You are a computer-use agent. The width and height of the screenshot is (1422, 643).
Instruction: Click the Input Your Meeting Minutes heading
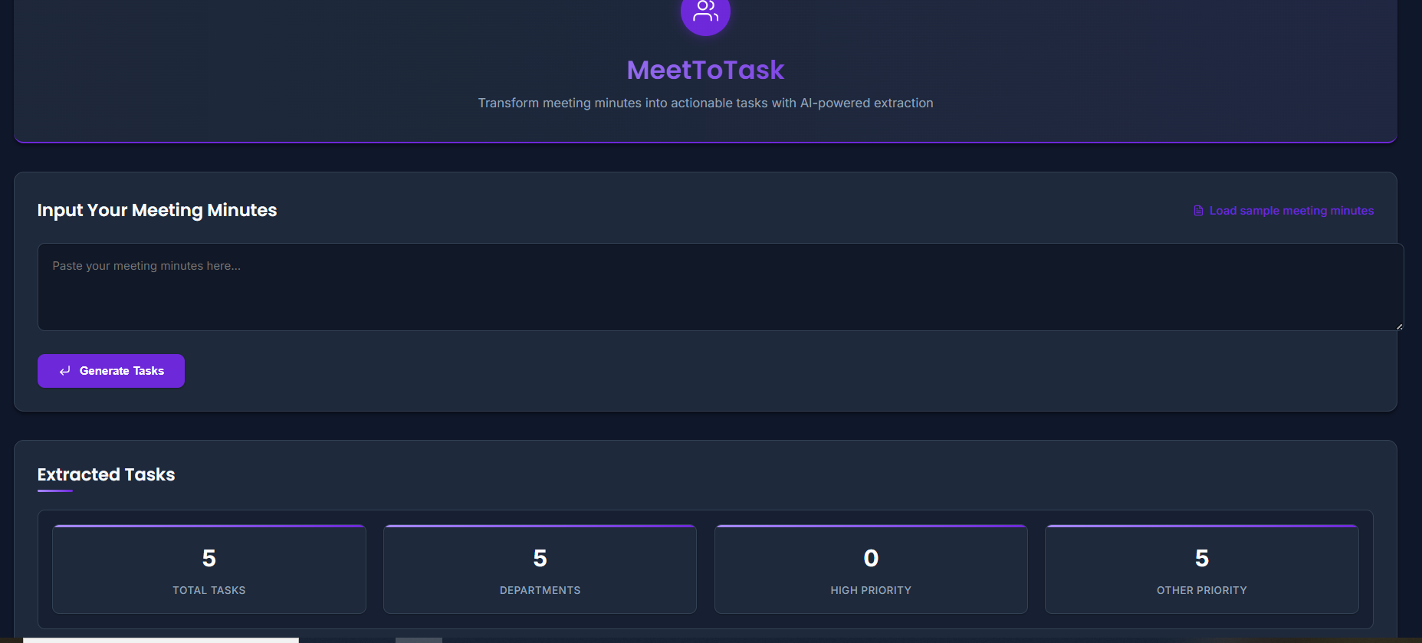coord(156,210)
